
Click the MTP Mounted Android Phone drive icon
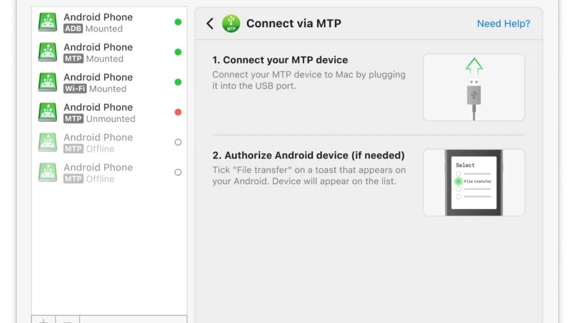click(48, 53)
